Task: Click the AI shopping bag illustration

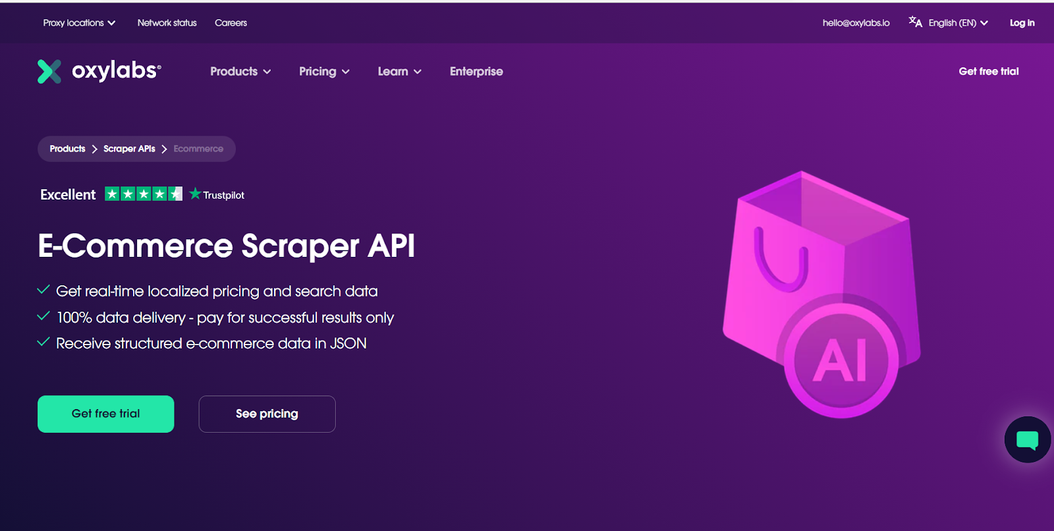Action: (x=822, y=294)
